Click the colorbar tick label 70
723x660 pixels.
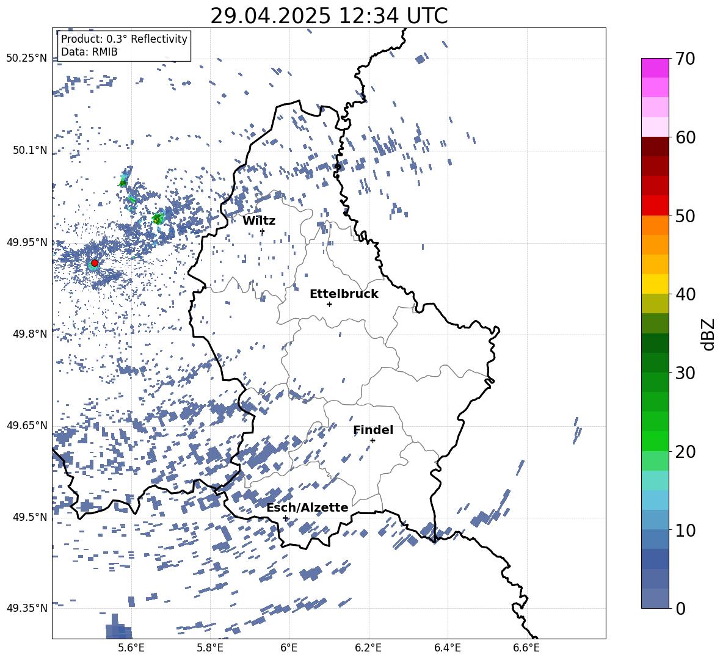click(685, 59)
